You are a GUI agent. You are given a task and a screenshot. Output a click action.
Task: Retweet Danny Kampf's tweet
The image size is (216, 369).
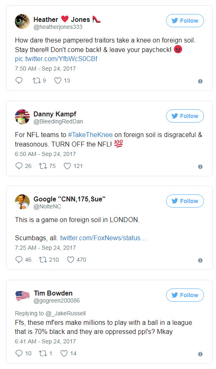pyautogui.click(x=43, y=166)
